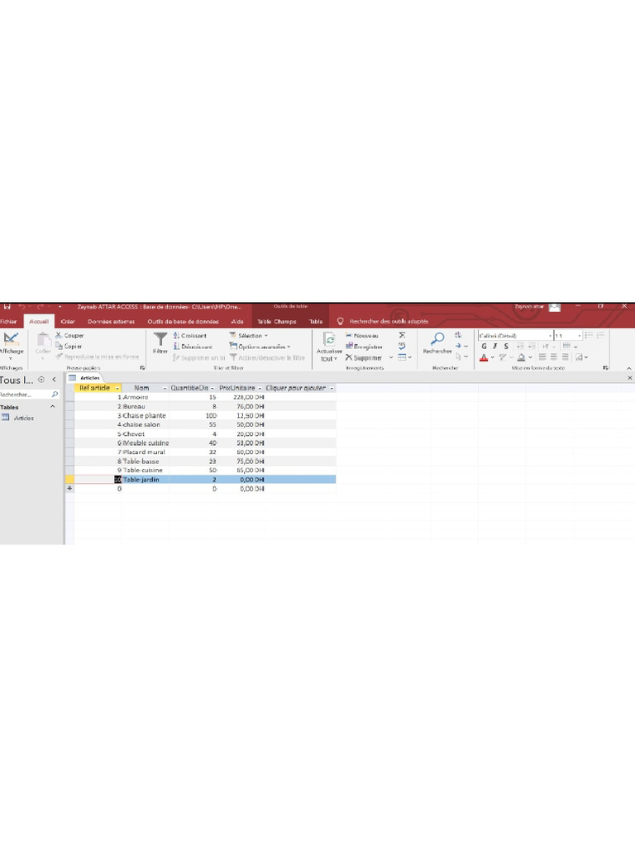Open Options avancées dropdown
Viewport: 635px width, 847px height.
point(260,347)
